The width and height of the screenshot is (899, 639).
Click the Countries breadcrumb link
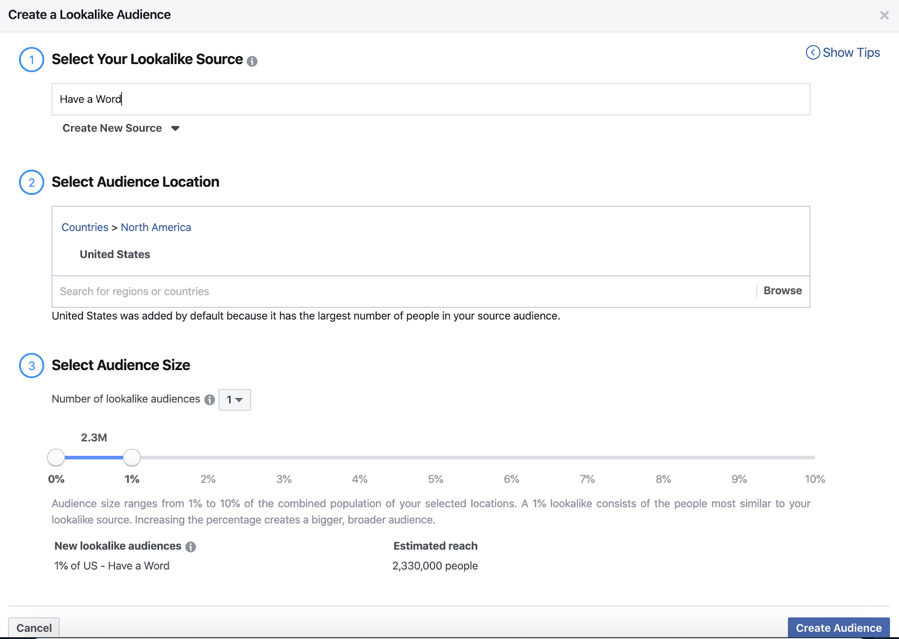point(85,227)
